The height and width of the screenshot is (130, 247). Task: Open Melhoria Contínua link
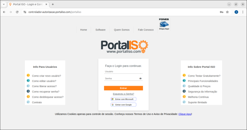[x=198, y=97]
